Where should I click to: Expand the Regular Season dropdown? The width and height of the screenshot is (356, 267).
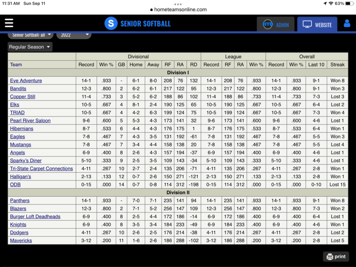pyautogui.click(x=29, y=46)
